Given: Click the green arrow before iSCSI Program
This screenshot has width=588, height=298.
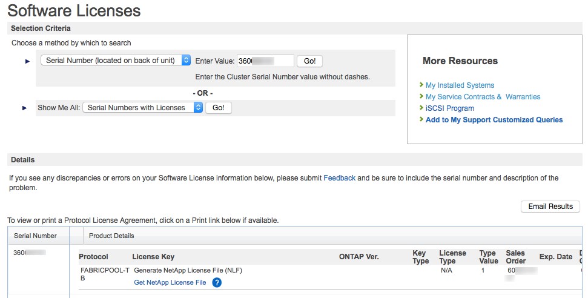Looking at the screenshot, I should pyautogui.click(x=421, y=108).
